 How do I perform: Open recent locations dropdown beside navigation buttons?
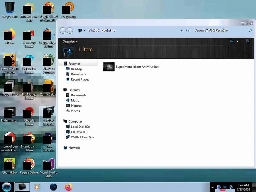point(75,31)
